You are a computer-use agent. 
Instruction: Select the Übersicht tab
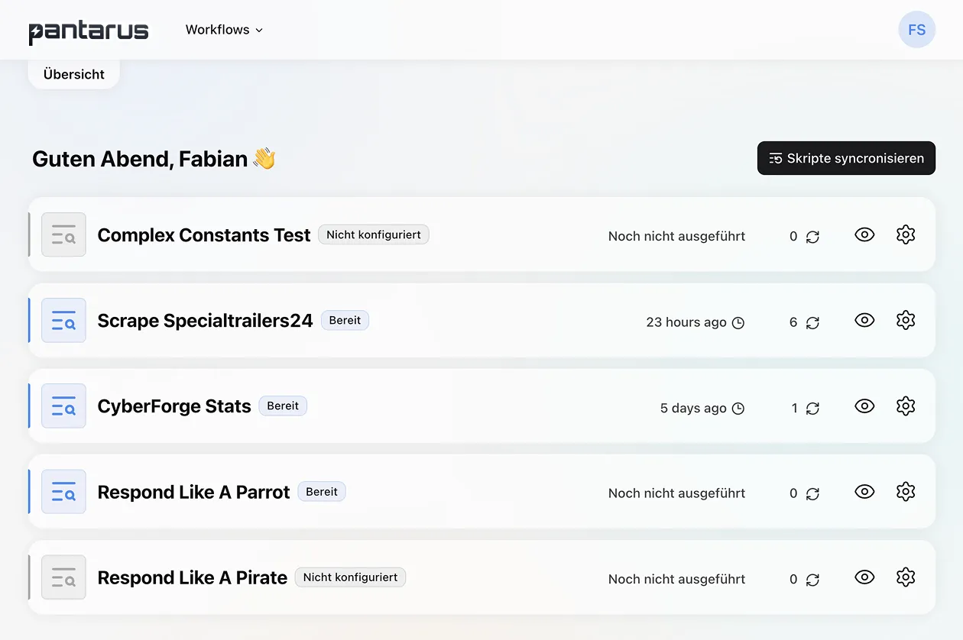[x=74, y=74]
